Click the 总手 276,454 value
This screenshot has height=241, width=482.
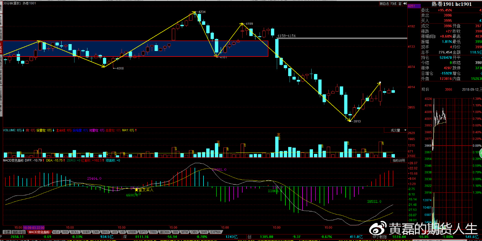(x=445, y=52)
